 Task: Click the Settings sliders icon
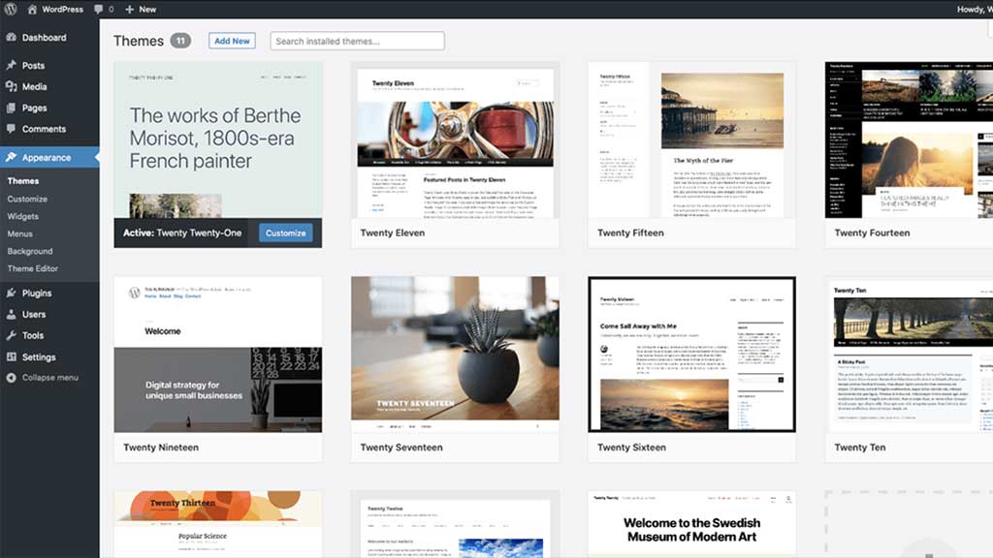pos(12,356)
